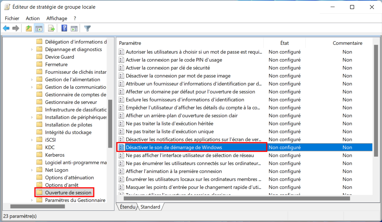Select Logiciel anti-programme in the tree

tap(76, 162)
